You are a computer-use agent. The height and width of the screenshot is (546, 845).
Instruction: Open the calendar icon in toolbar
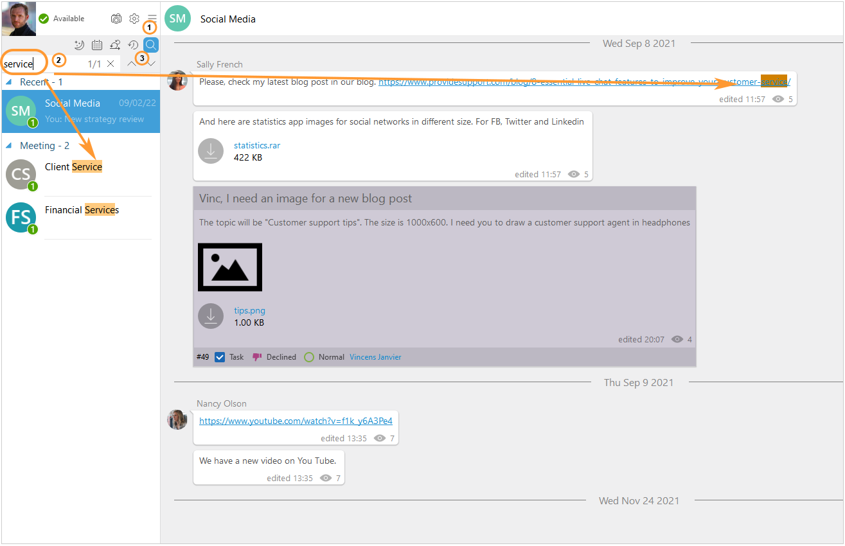[97, 45]
